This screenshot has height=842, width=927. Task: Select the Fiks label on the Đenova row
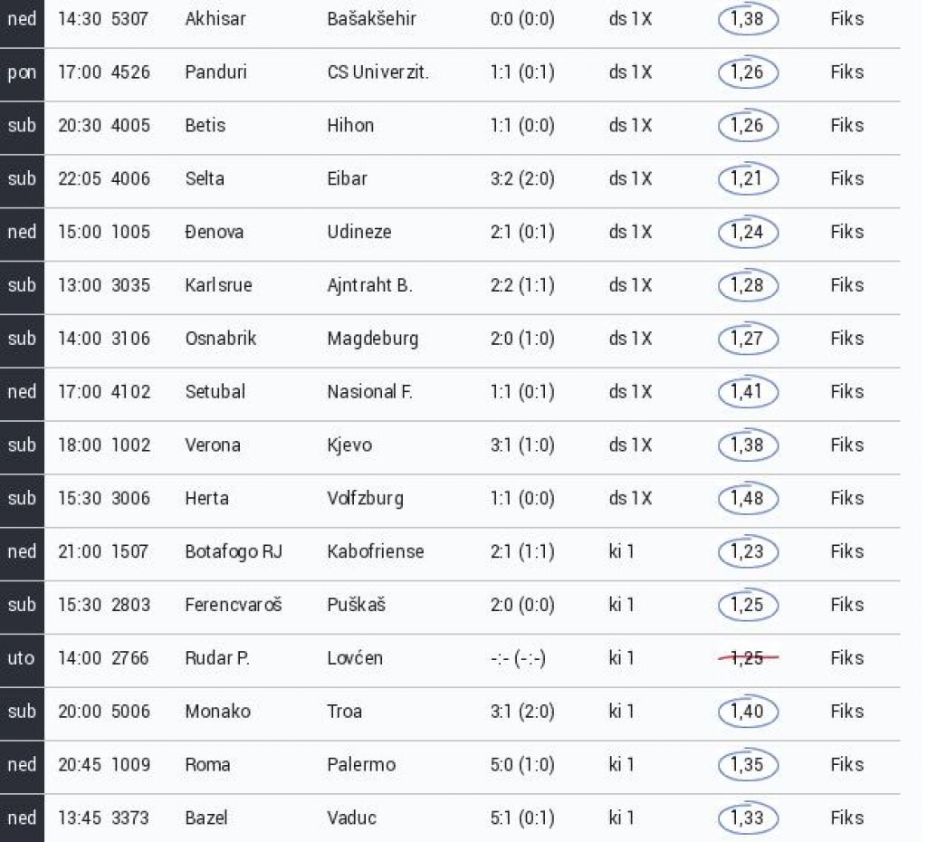coord(846,232)
